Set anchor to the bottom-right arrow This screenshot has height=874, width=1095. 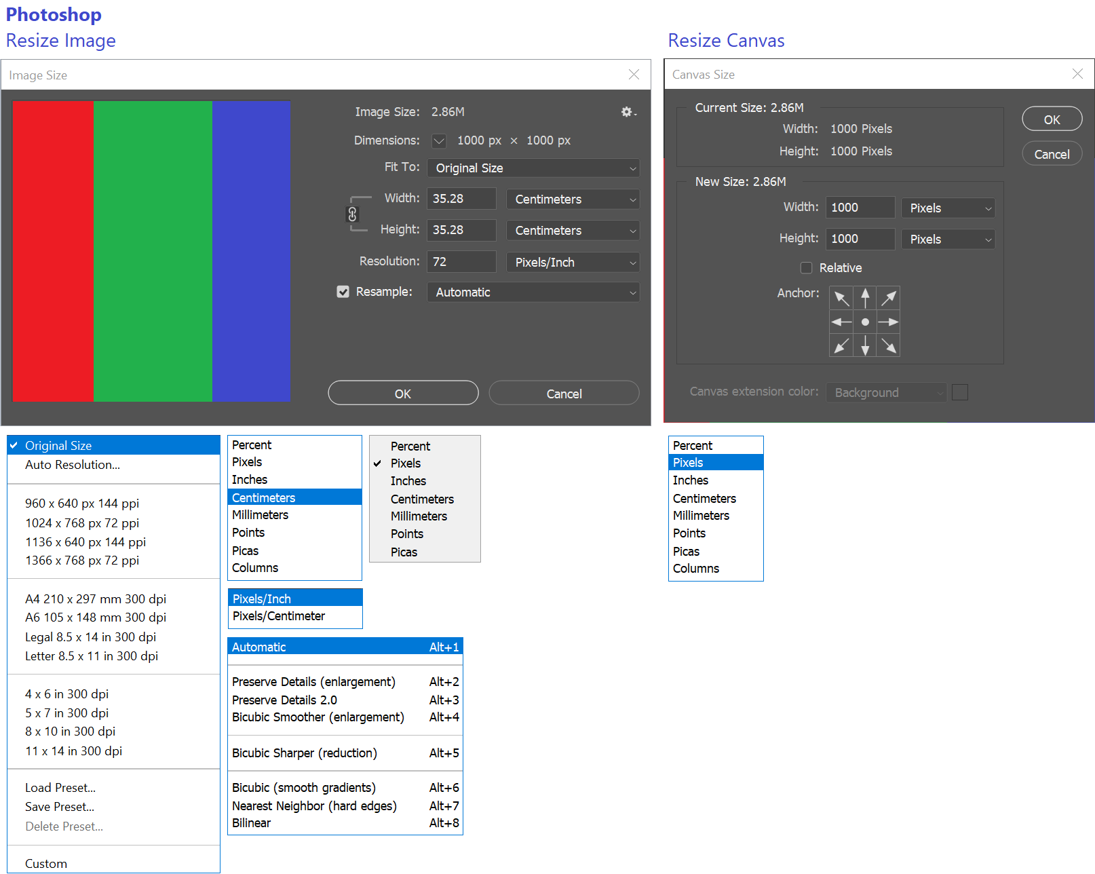(888, 345)
